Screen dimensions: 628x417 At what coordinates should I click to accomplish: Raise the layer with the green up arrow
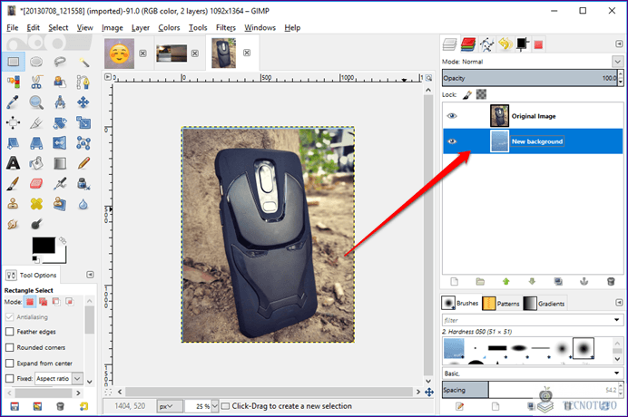click(x=506, y=282)
